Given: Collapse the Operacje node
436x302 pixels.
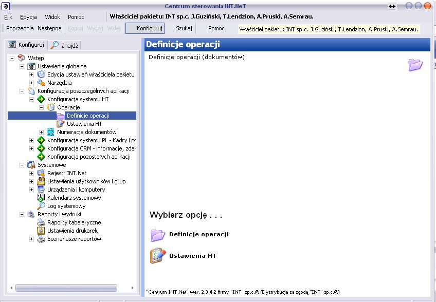Looking at the screenshot, I should tap(41, 107).
